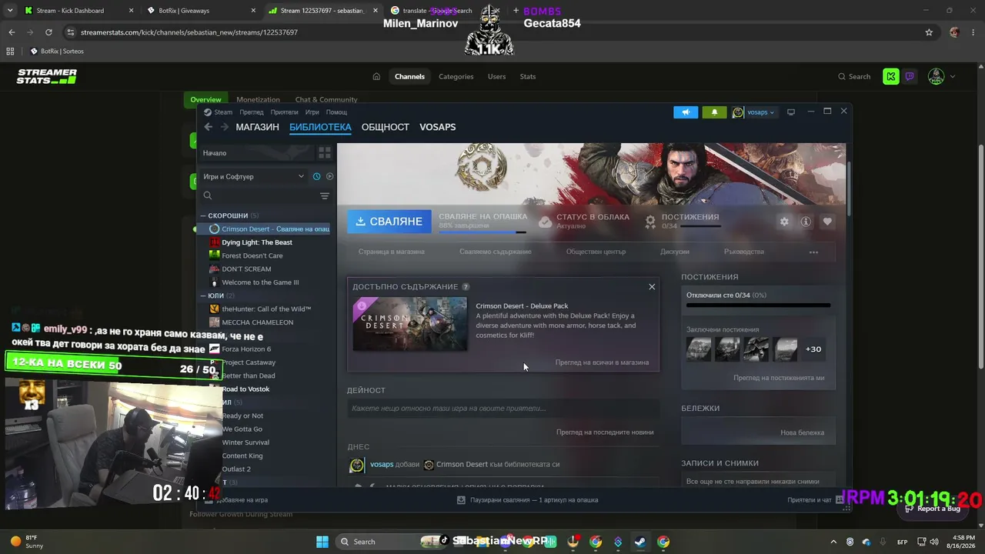
Task: Open advanced filter options in library search
Action: pos(325,196)
